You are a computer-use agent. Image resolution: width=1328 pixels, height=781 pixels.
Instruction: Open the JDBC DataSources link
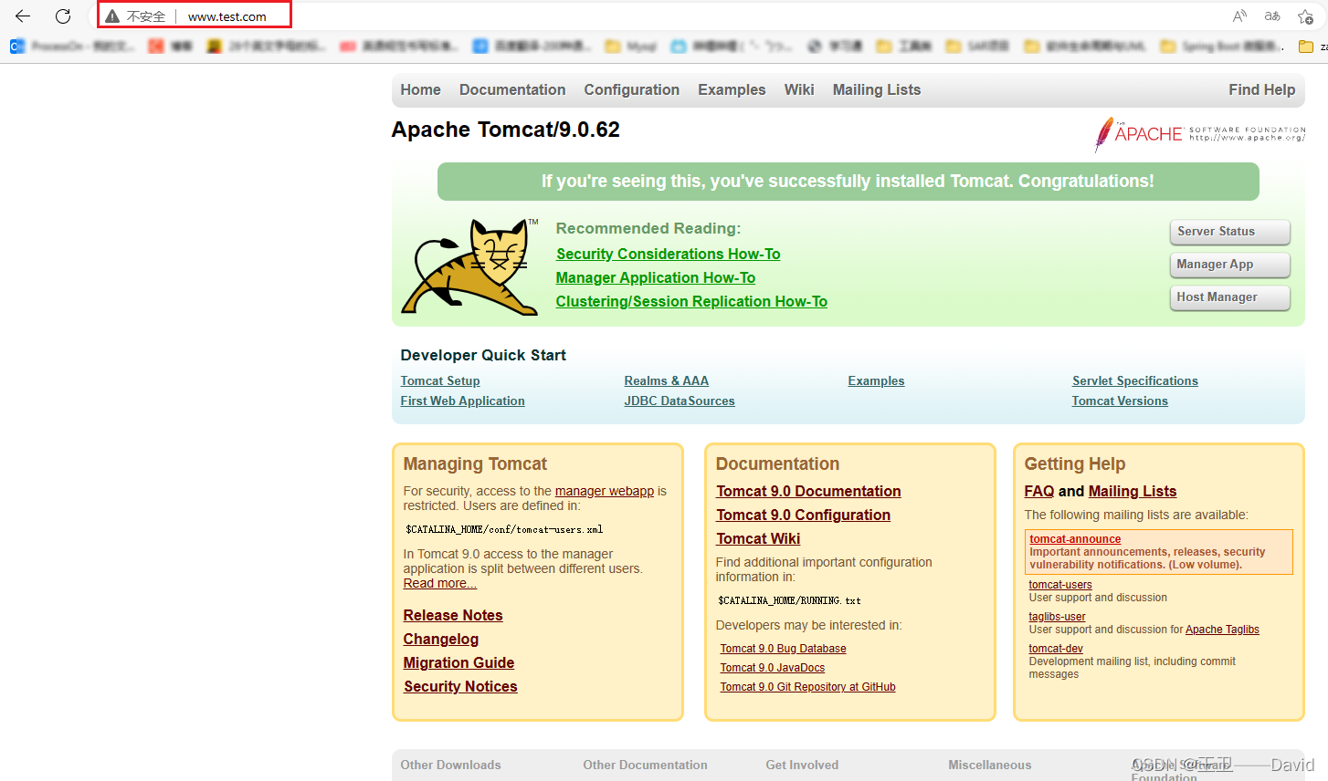[680, 401]
